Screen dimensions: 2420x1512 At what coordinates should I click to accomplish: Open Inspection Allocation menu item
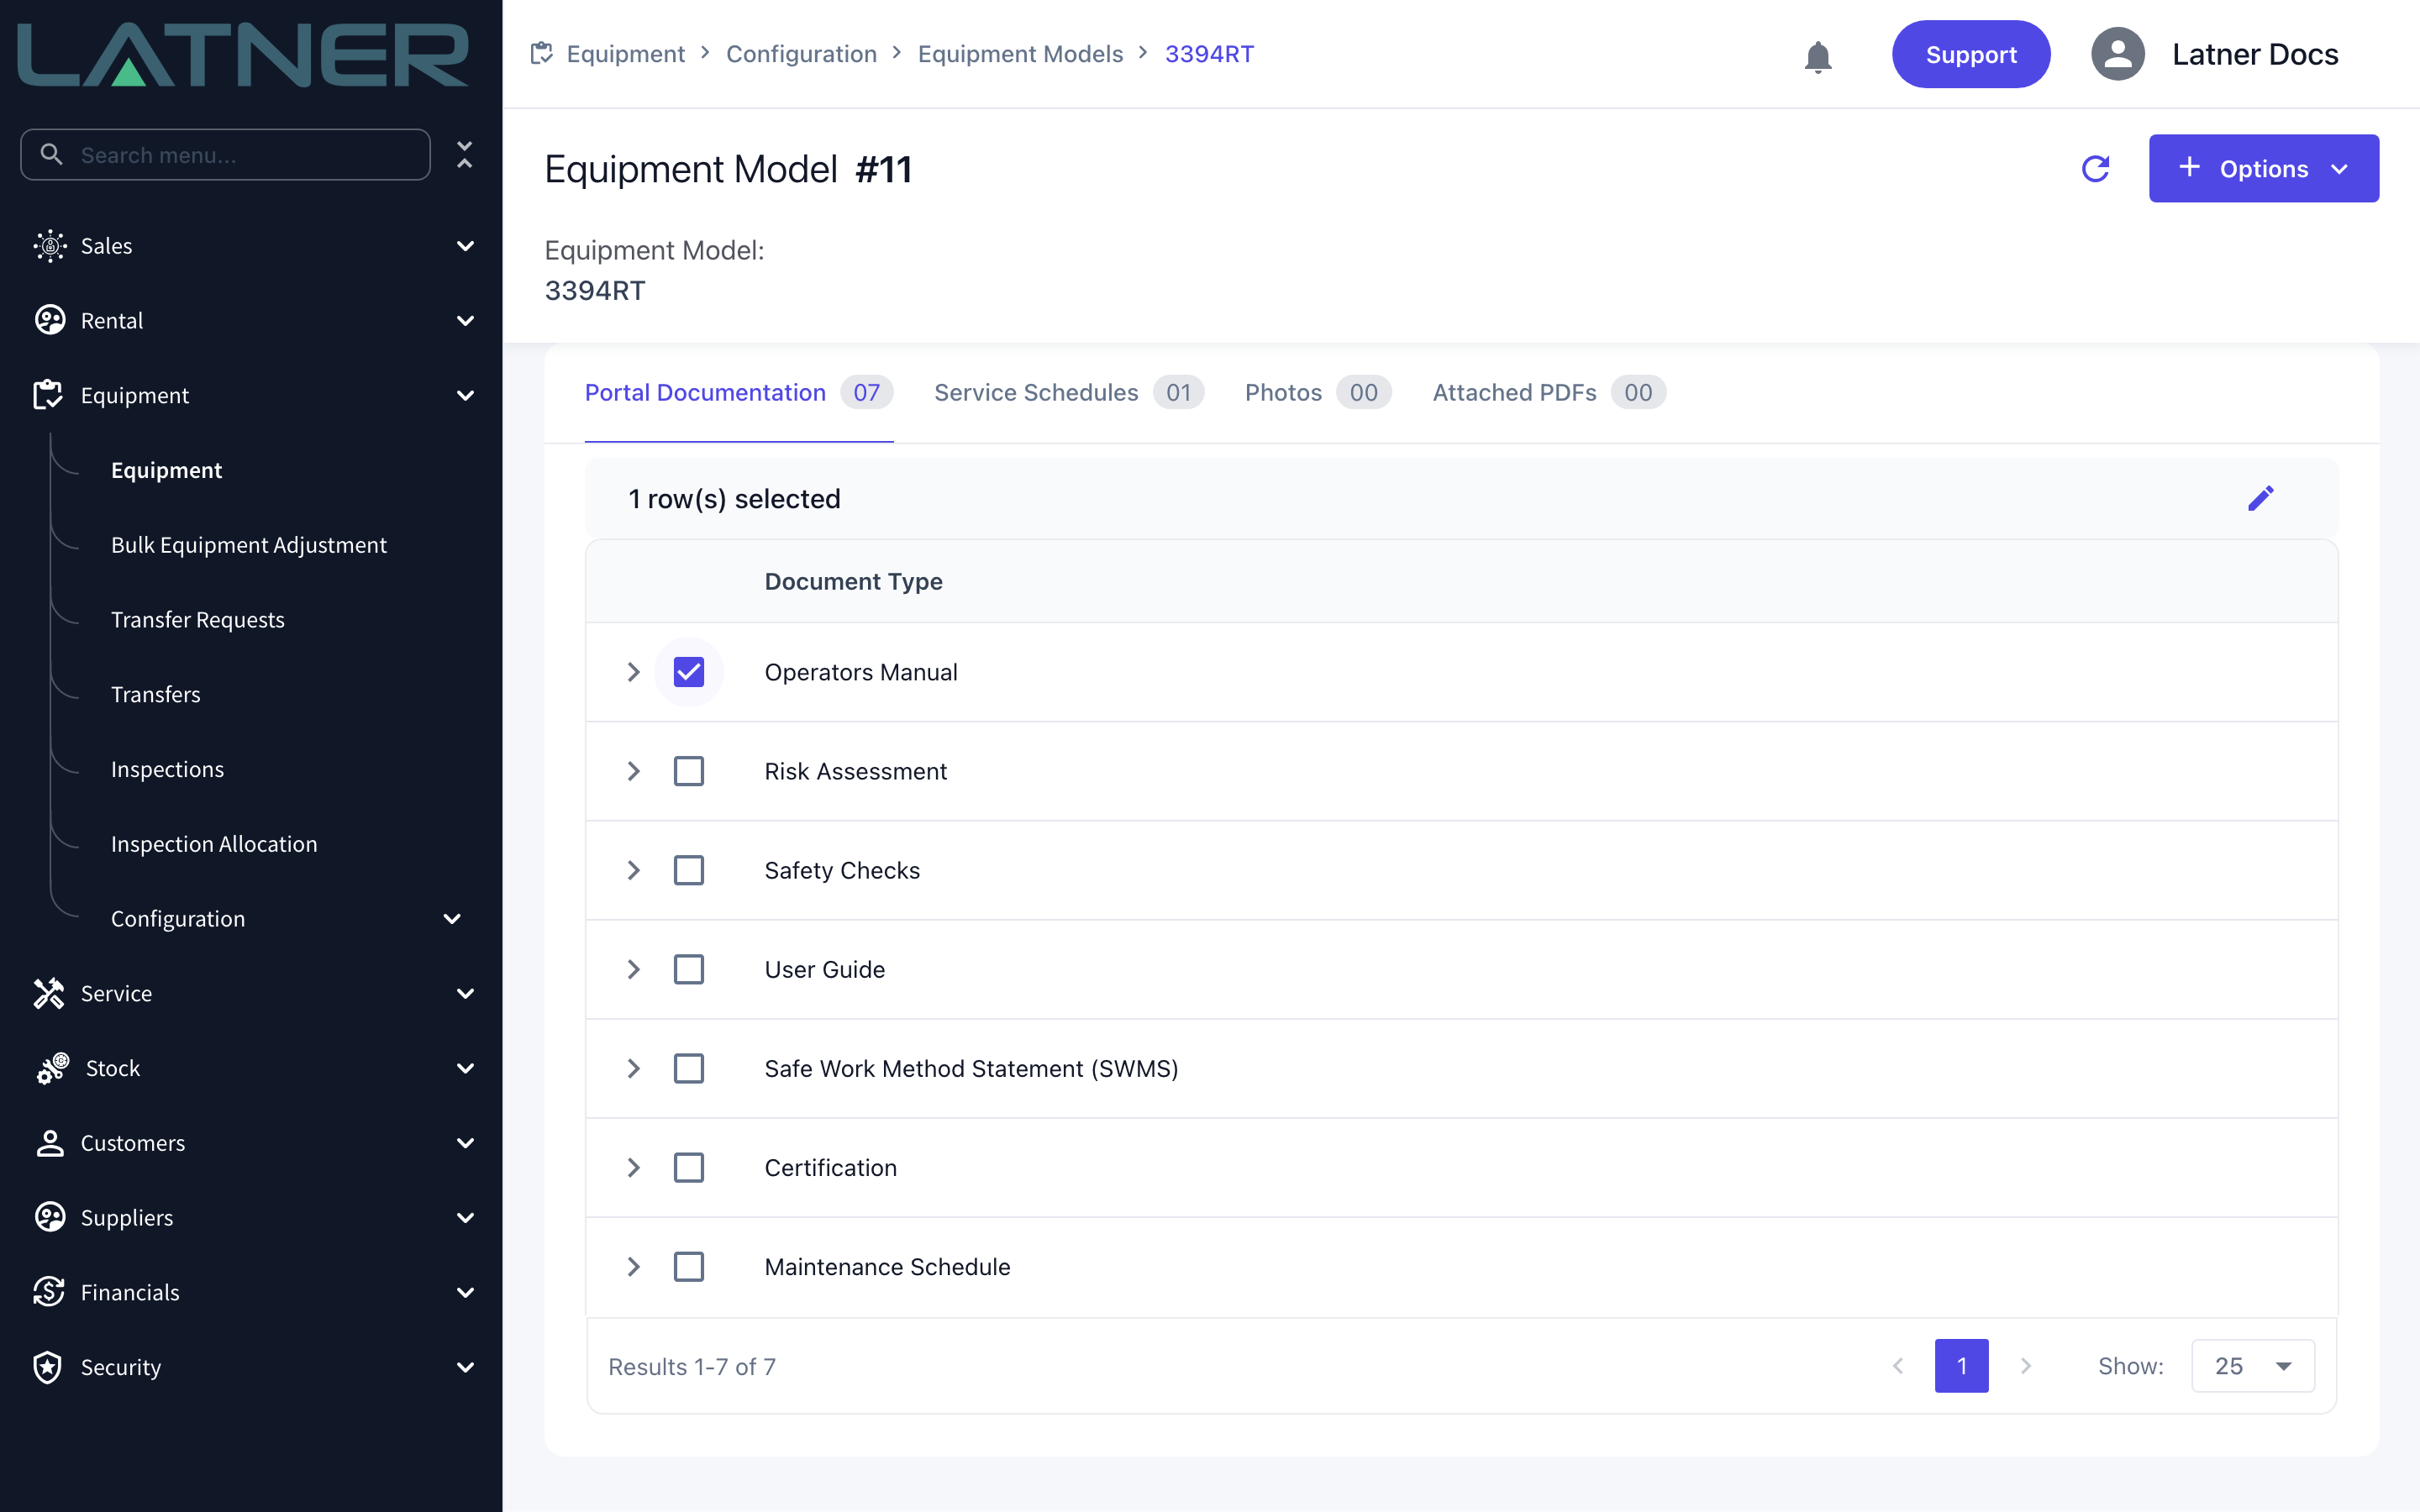pos(214,844)
